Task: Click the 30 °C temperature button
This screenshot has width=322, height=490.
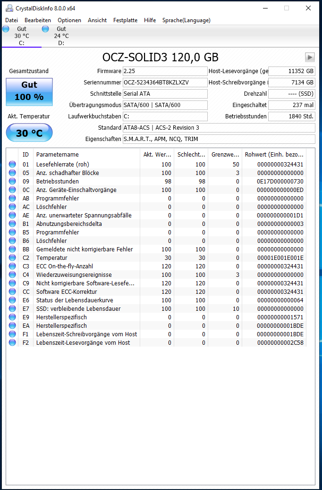Action: [x=29, y=133]
